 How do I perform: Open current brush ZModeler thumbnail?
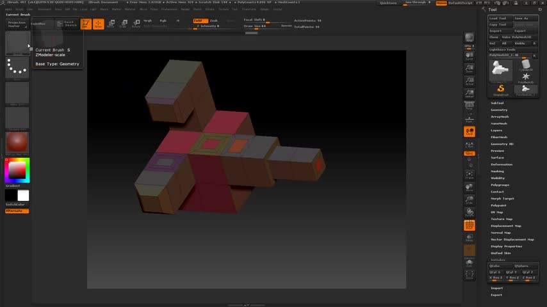coord(17,43)
